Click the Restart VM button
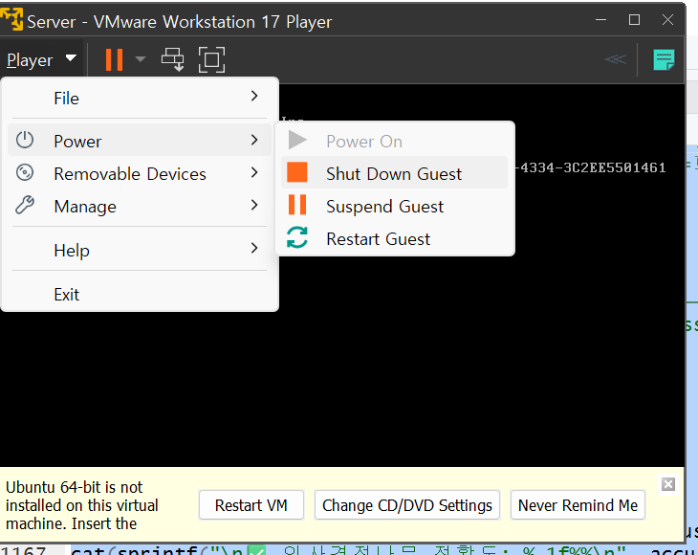This screenshot has width=698, height=555. click(x=251, y=505)
